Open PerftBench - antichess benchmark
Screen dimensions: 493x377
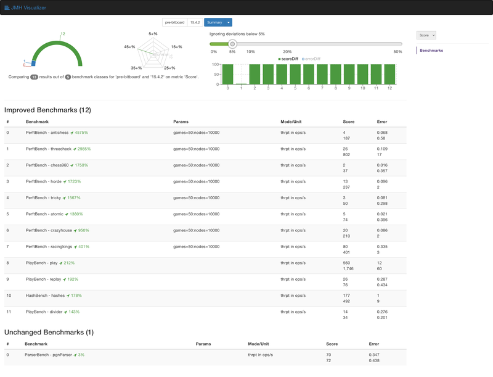pyautogui.click(x=47, y=133)
